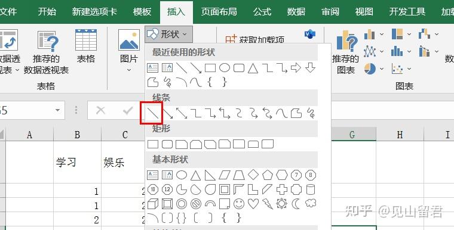
Task: Choose the trapezoid shape
Action: point(239,175)
